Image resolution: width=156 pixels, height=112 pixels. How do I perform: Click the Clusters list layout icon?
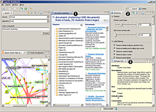[81, 25]
